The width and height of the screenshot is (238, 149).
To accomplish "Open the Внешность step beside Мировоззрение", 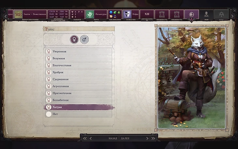I will point(162,14).
